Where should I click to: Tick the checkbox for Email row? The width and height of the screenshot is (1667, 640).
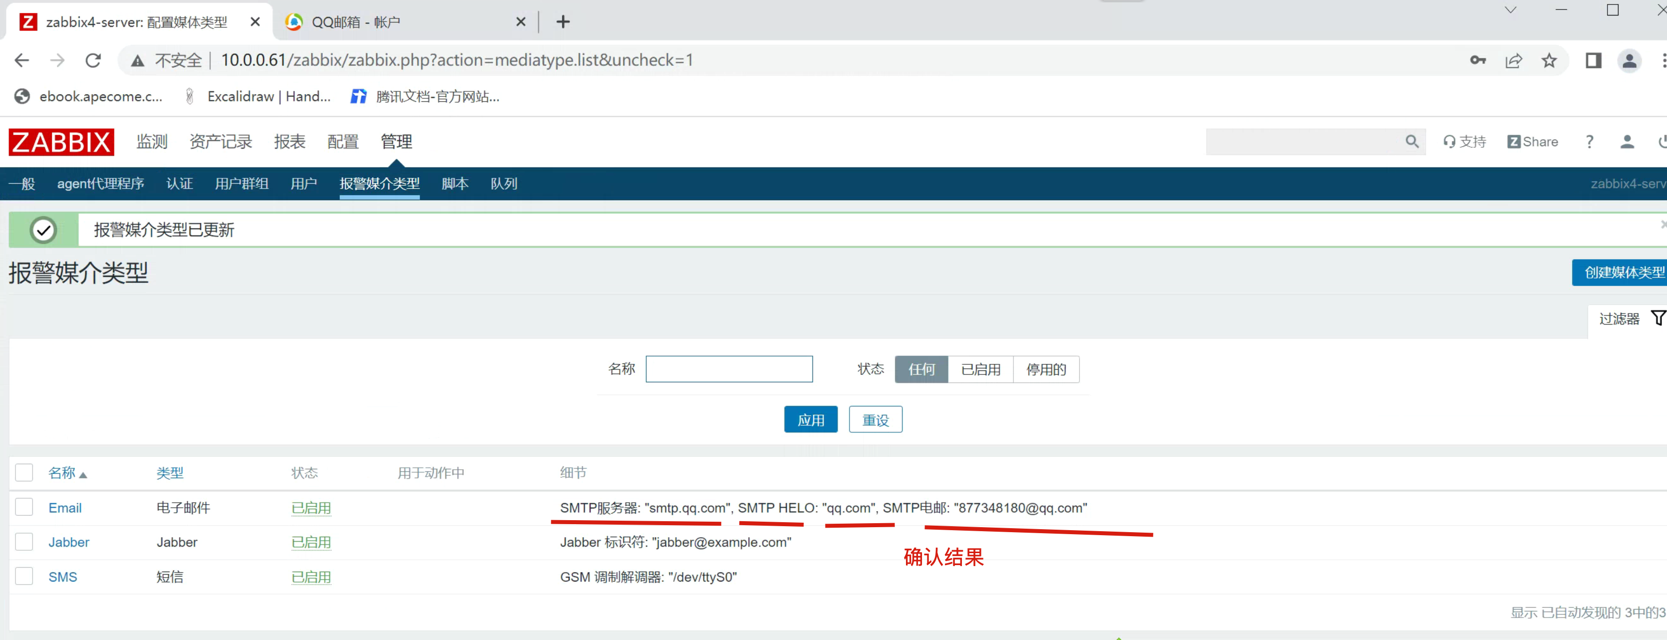tap(24, 507)
